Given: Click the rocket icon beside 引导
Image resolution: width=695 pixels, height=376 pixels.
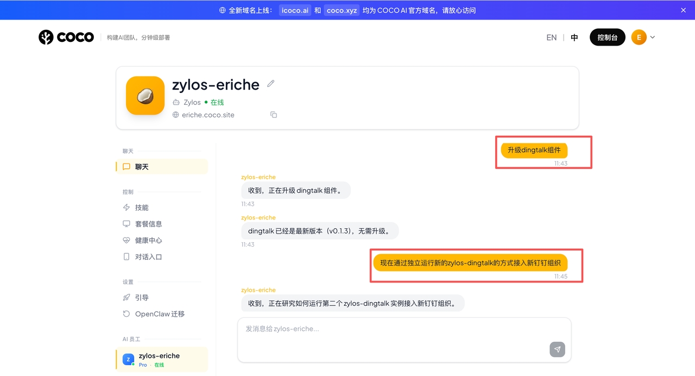Looking at the screenshot, I should pos(127,298).
